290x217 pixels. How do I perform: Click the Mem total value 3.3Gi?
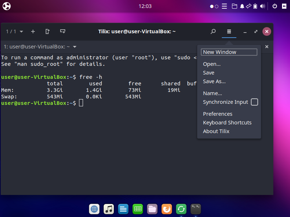point(55,90)
